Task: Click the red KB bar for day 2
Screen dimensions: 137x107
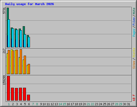Action: 12,94
